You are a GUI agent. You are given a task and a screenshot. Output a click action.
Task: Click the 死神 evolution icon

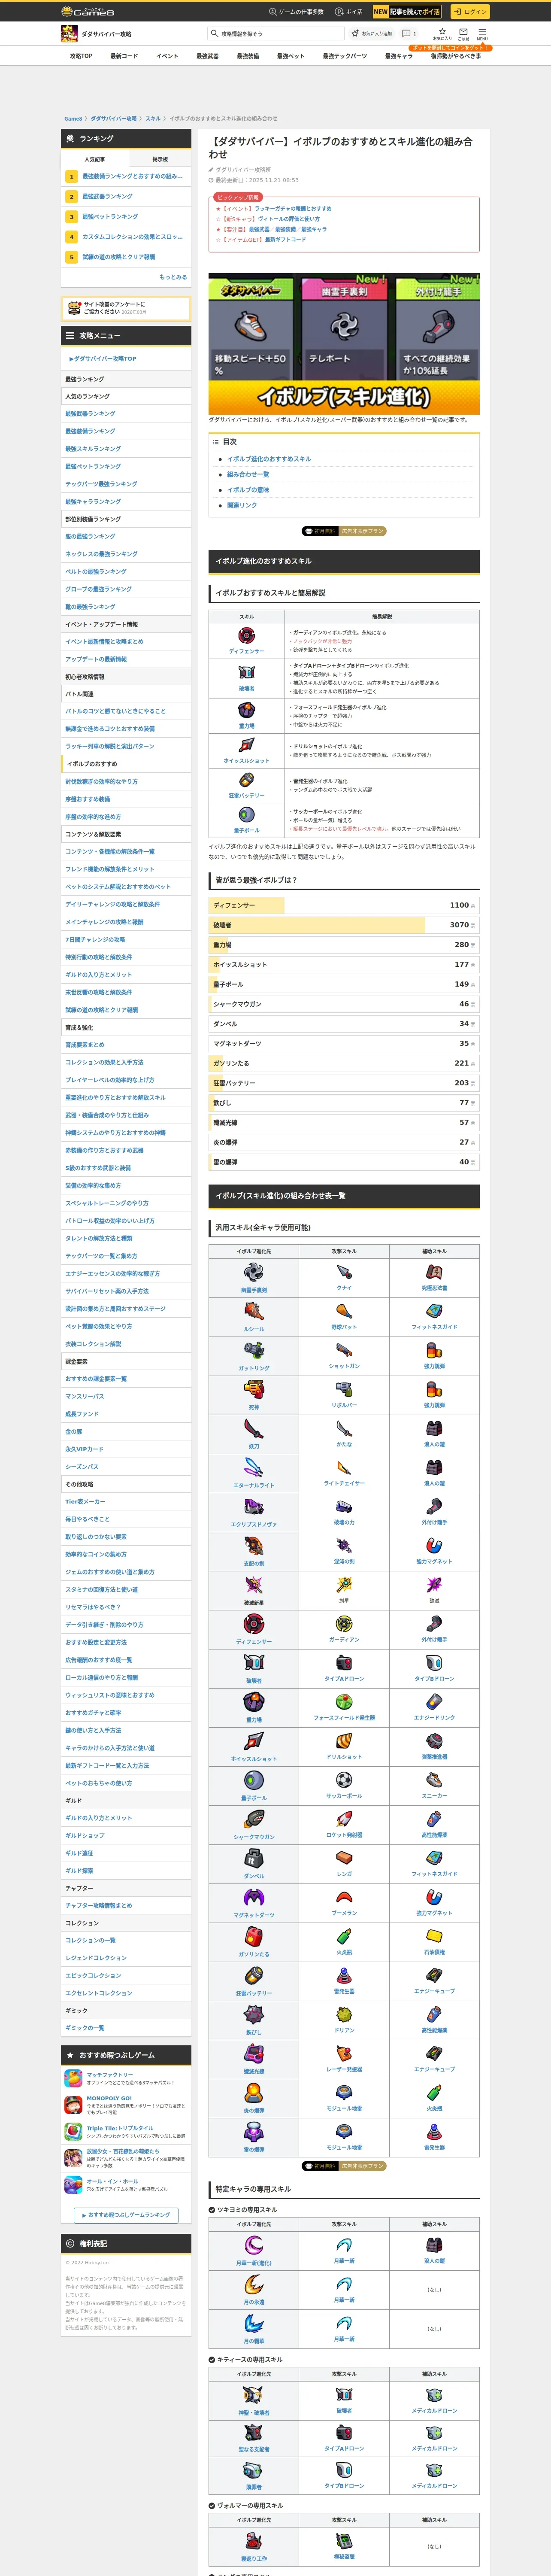[253, 1389]
